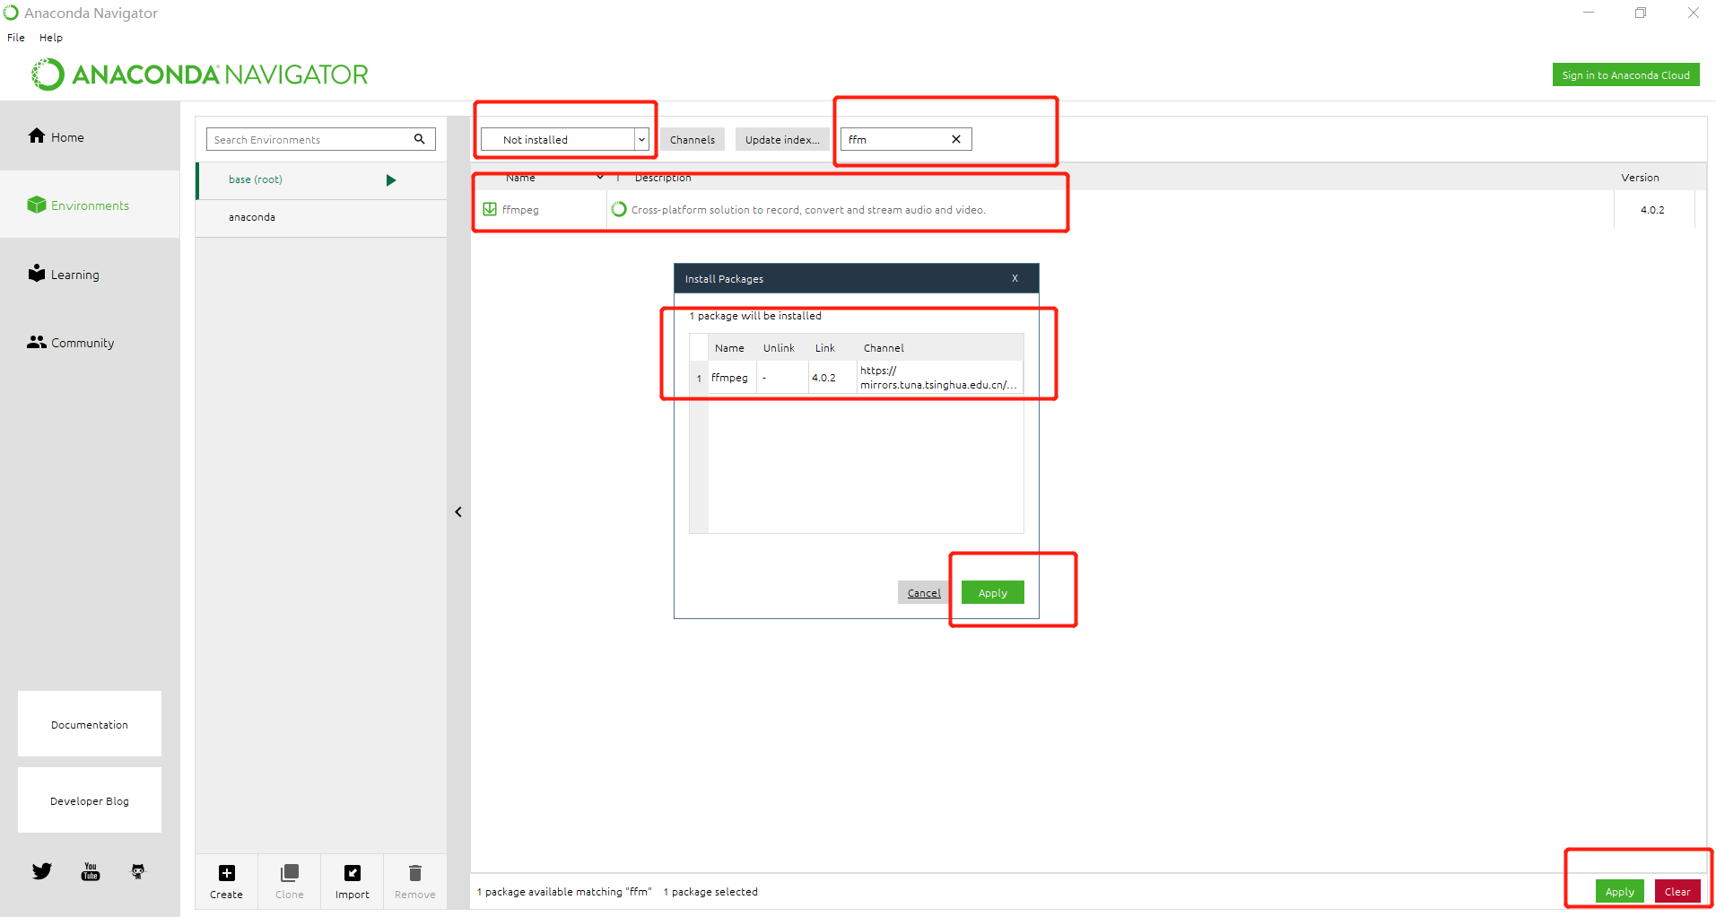
Task: Select the base (root) environment
Action: 321,179
